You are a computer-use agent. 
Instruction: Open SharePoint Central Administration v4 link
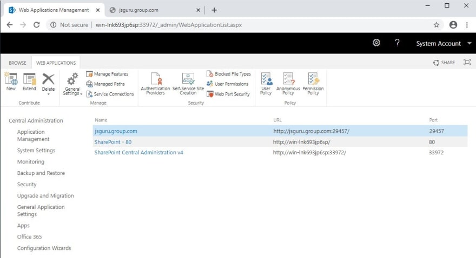(138, 152)
